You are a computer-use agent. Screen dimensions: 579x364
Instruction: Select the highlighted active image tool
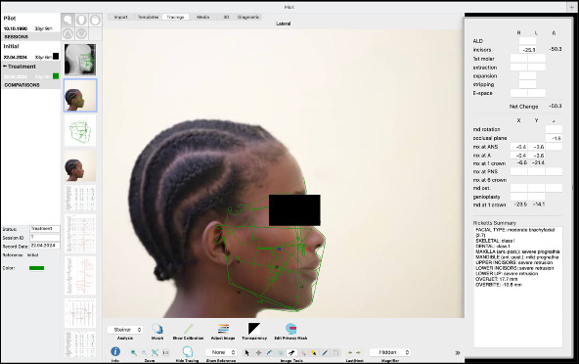pyautogui.click(x=291, y=352)
